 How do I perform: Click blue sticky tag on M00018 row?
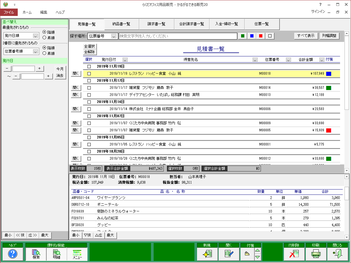point(329,73)
